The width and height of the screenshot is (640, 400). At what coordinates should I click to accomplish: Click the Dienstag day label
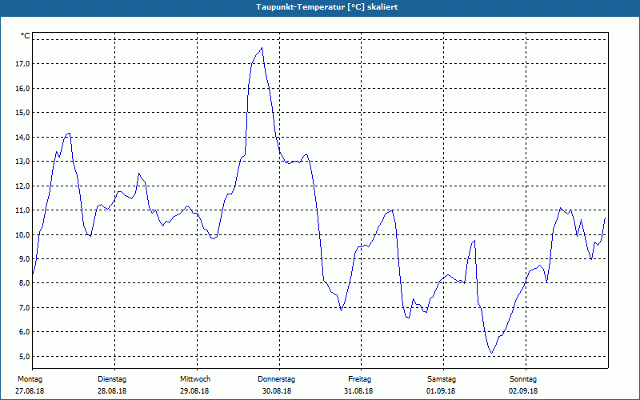112,379
